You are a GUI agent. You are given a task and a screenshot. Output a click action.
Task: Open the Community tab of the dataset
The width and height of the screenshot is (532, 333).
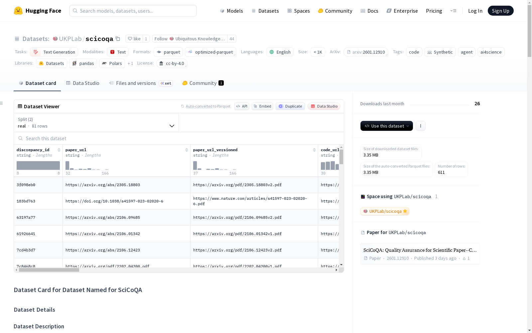click(x=203, y=83)
